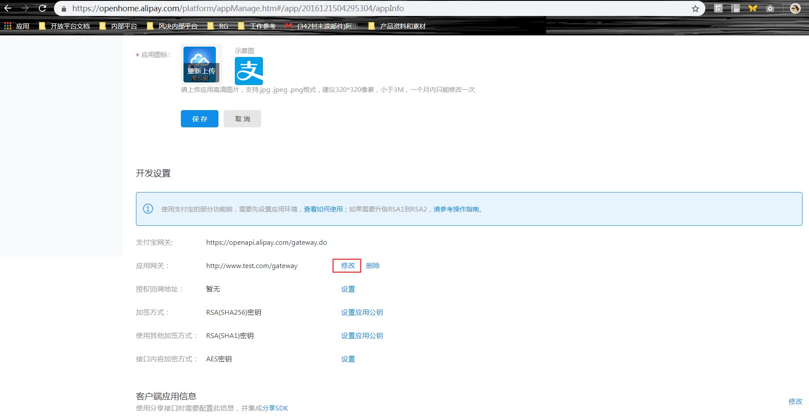
Task: Click 删除 for the 应用网关 row
Action: coord(373,265)
